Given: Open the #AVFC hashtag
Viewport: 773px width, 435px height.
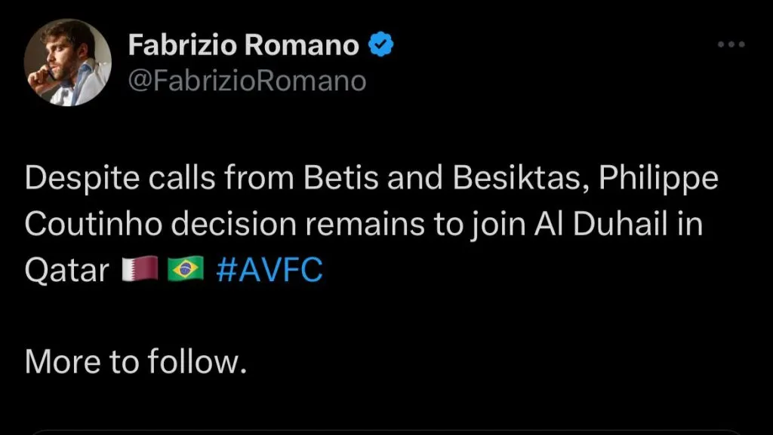Looking at the screenshot, I should pyautogui.click(x=269, y=271).
